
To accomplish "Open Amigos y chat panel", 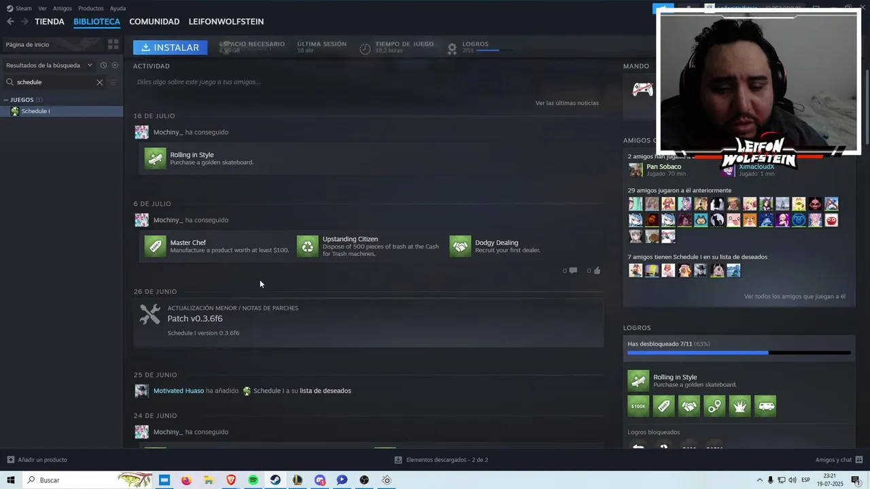I will (x=839, y=460).
